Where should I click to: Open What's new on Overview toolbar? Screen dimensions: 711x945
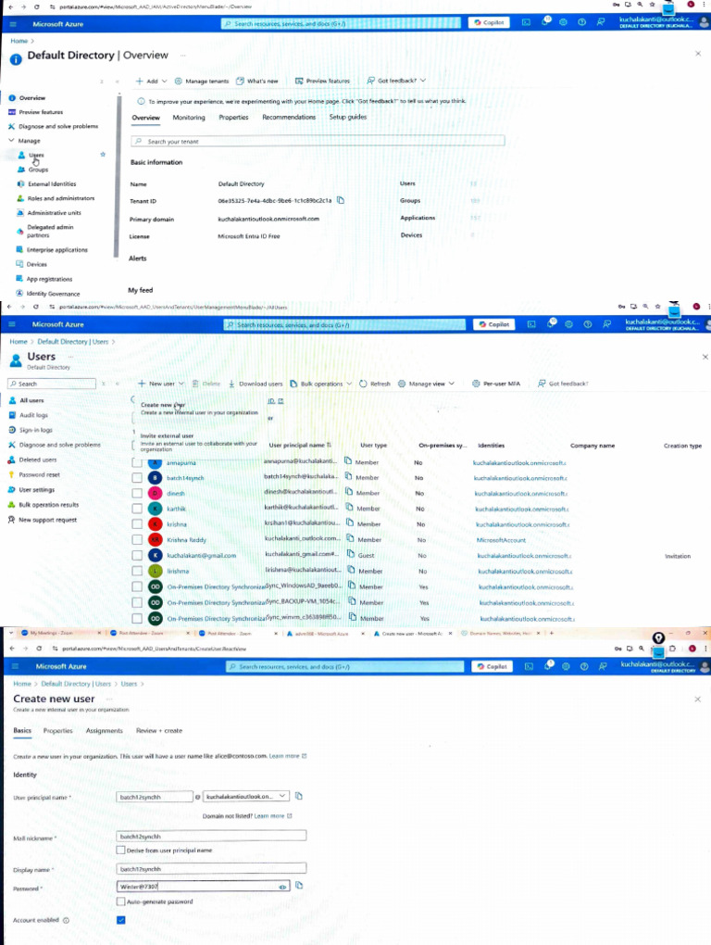257,81
